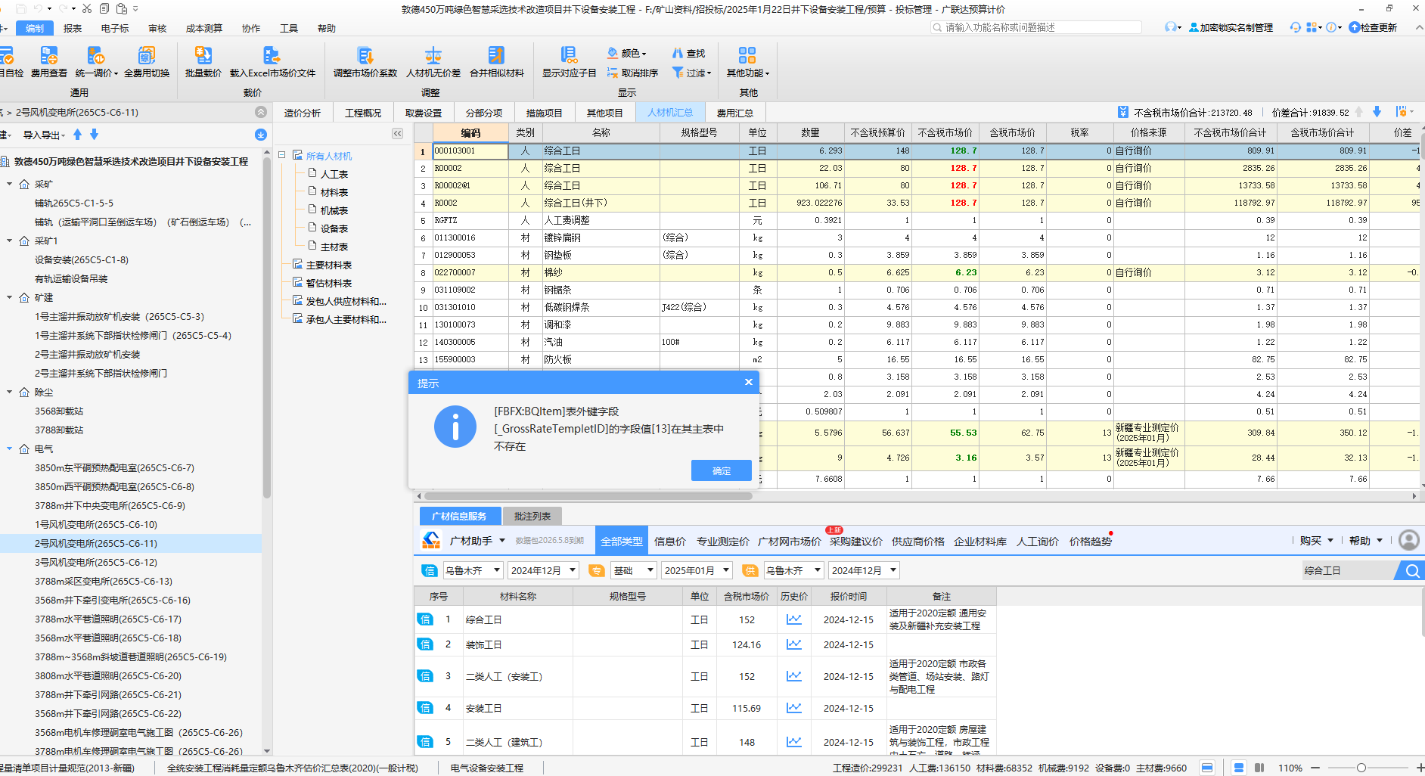Switch to 批注列表 tab

pos(532,516)
